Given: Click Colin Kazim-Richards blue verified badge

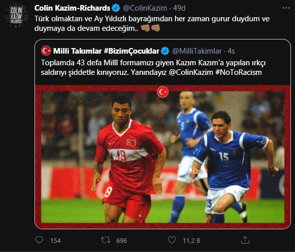Looking at the screenshot, I should click(x=116, y=8).
